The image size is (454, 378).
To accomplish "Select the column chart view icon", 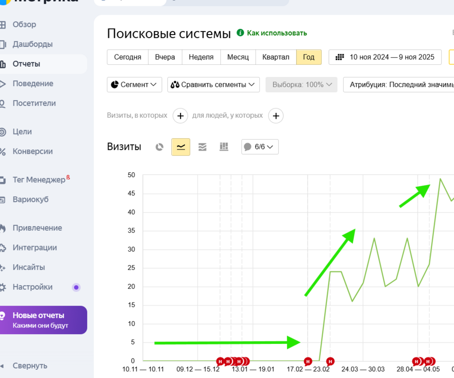I will coord(224,147).
